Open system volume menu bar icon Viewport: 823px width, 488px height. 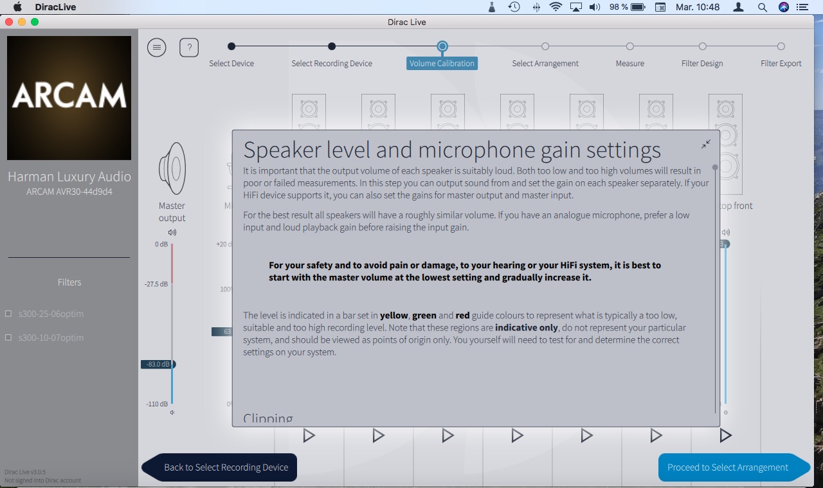pos(595,7)
